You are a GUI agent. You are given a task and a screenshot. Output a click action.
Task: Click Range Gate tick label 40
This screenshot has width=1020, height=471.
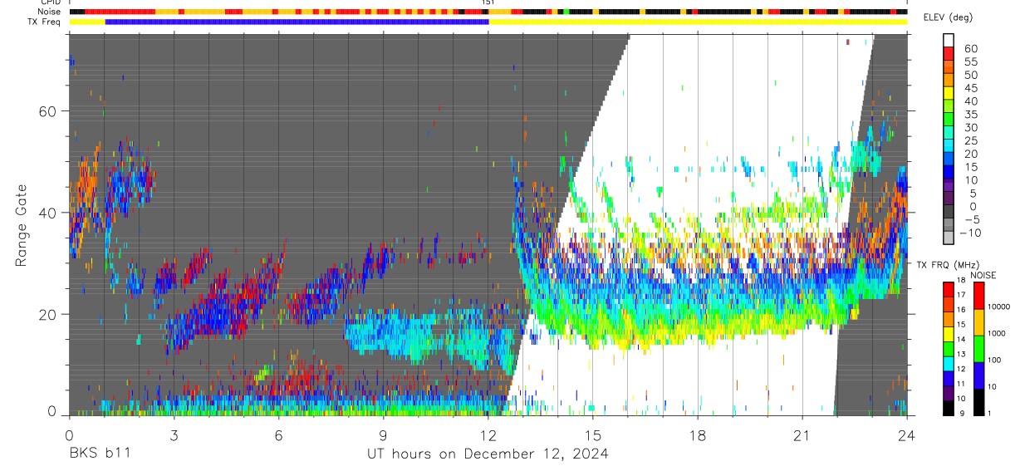pos(47,213)
